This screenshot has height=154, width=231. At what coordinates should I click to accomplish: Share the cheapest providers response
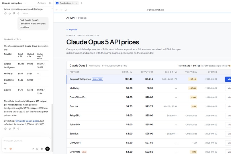(18, 129)
